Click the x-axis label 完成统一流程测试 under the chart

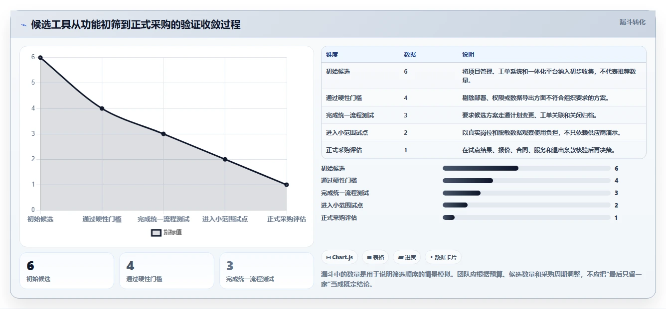pos(164,219)
